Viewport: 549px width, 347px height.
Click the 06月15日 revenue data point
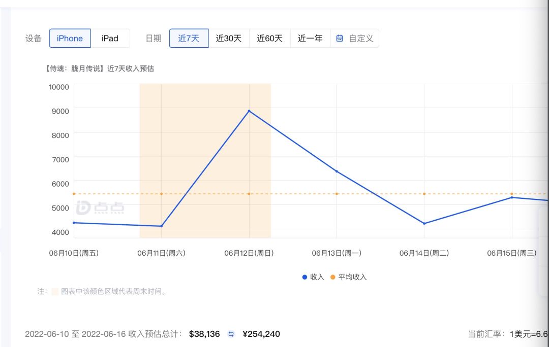[x=512, y=197]
